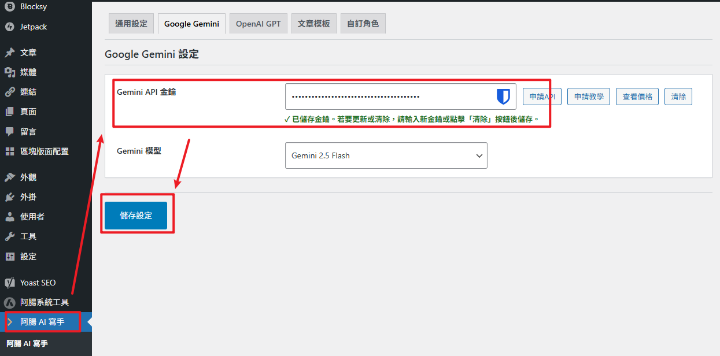Click the Bitwarden shield icon in key field
The image size is (720, 356).
[504, 97]
